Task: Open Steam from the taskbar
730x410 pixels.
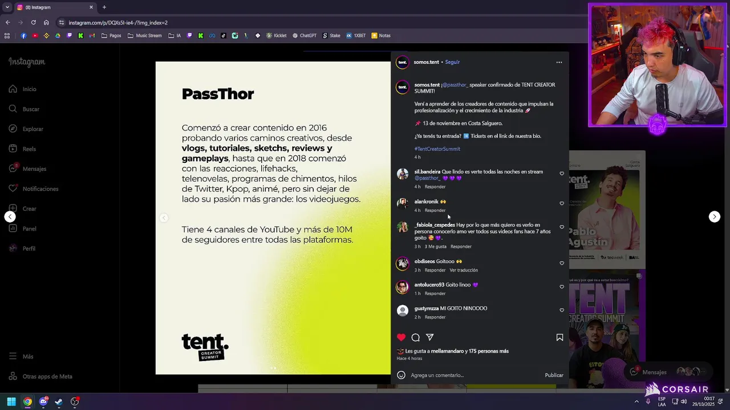Action: coord(59,401)
